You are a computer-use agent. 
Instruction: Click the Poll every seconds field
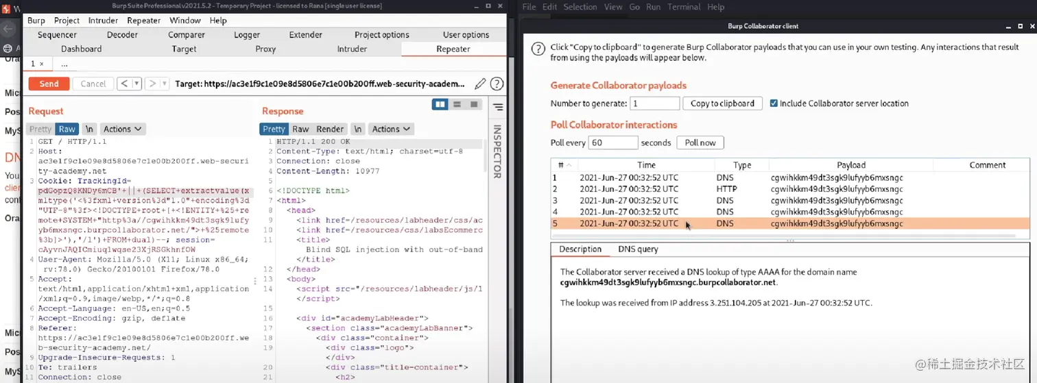point(613,143)
